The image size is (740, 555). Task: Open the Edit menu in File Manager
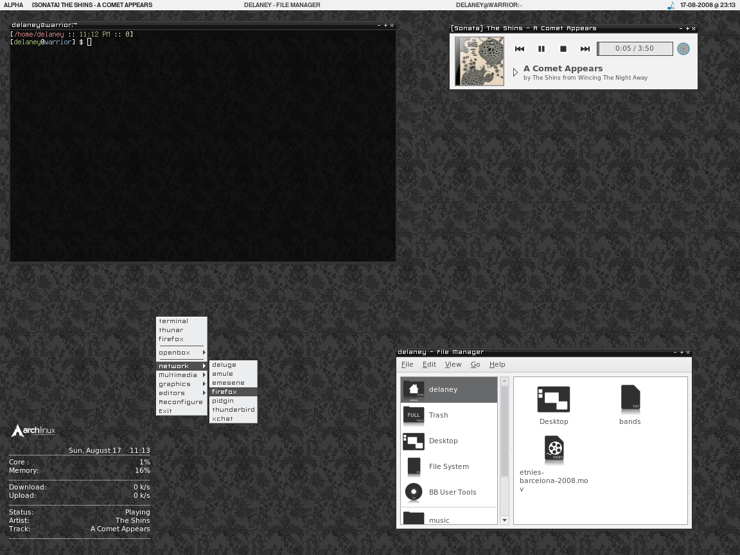pyautogui.click(x=429, y=364)
